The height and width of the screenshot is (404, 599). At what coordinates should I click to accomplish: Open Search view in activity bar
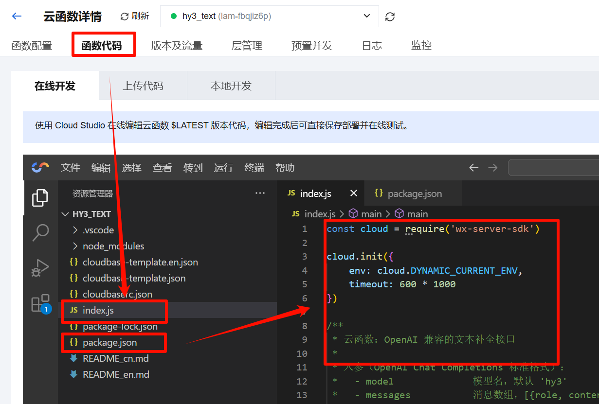click(40, 232)
